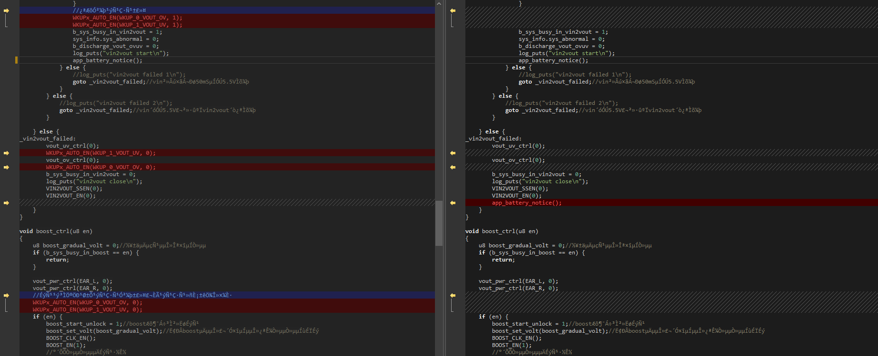Click yellow change marker beside left app_battery_notice()
This screenshot has width=878, height=356.
[x=16, y=60]
